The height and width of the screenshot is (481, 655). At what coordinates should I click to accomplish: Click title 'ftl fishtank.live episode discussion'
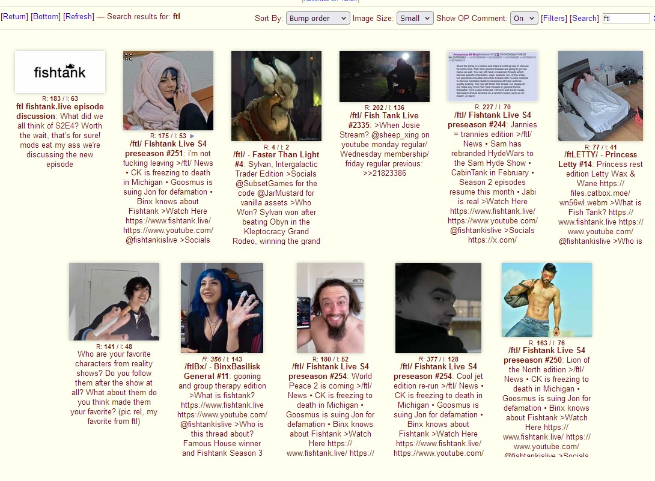click(58, 111)
